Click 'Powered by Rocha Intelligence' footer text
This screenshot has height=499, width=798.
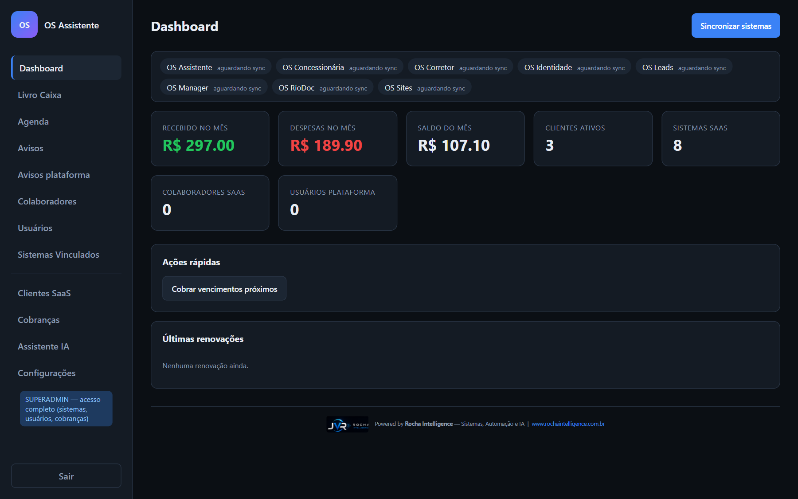click(x=414, y=424)
